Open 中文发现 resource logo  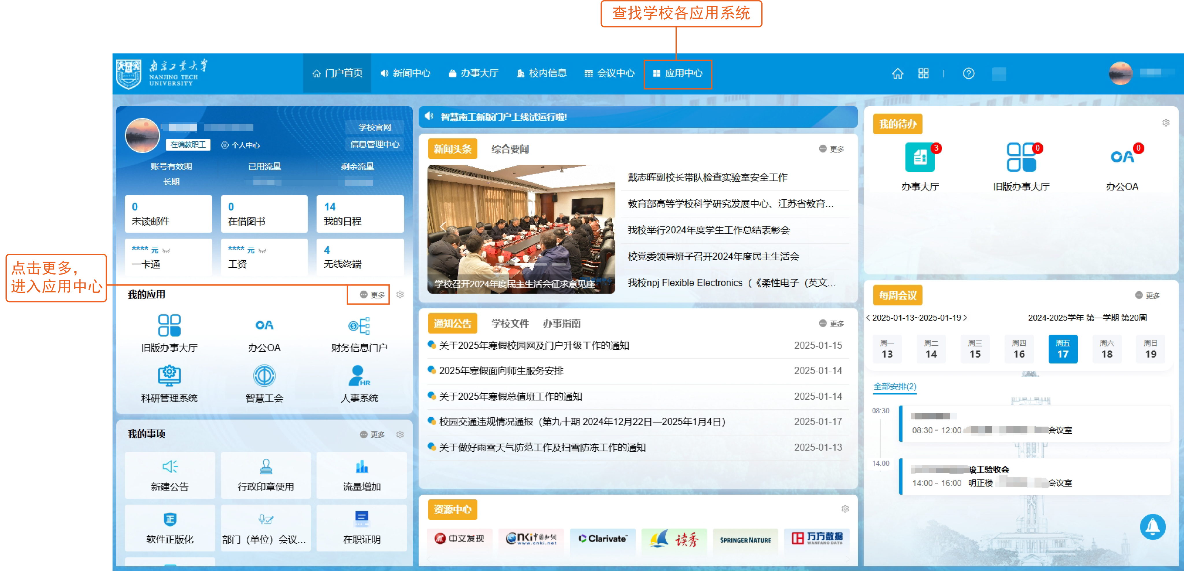pos(459,538)
